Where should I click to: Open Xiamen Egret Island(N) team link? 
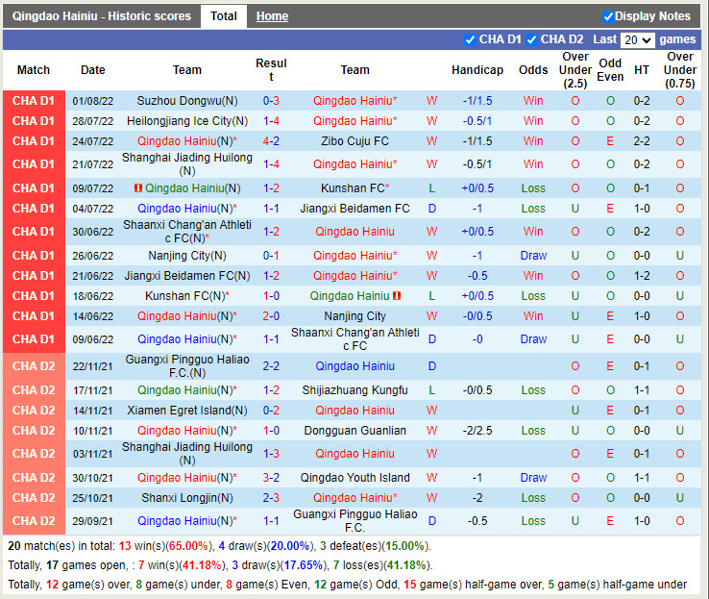coord(187,411)
